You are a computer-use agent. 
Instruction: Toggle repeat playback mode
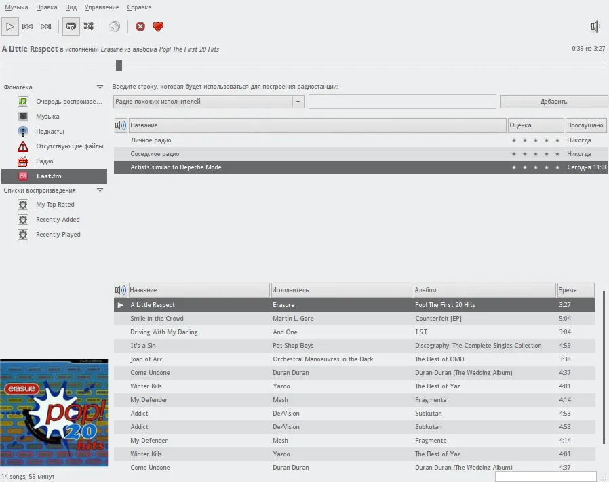point(71,26)
